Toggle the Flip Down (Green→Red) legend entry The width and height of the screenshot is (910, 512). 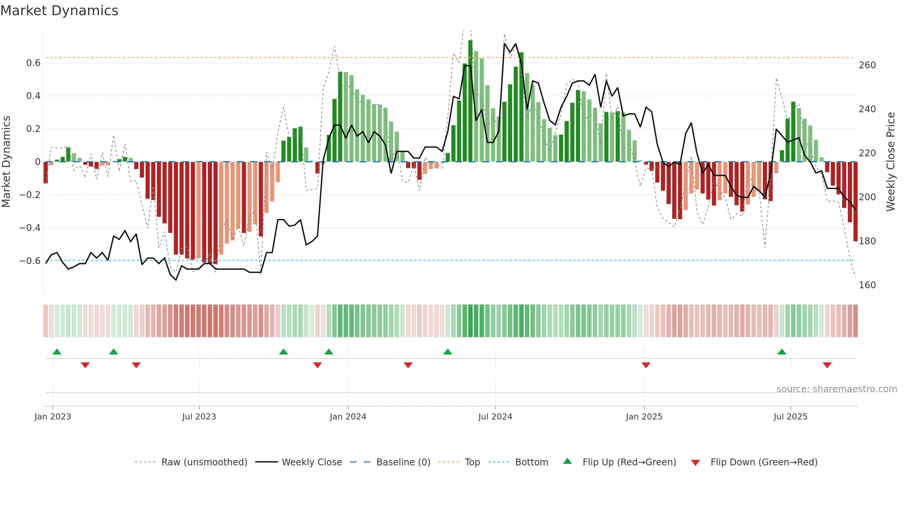coord(754,462)
